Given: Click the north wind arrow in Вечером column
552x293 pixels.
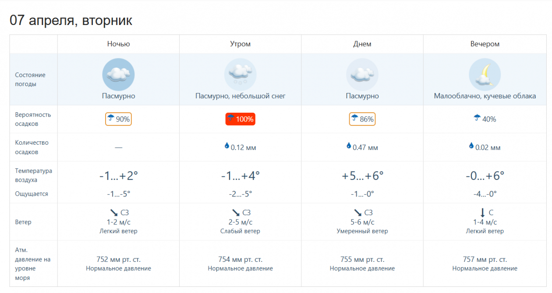Looking at the screenshot, I should tap(482, 213).
